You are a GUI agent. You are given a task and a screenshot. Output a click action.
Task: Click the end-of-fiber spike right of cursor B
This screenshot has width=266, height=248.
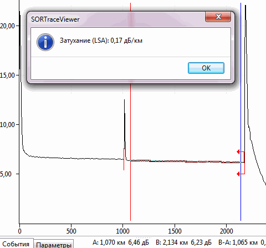[x=245, y=55]
